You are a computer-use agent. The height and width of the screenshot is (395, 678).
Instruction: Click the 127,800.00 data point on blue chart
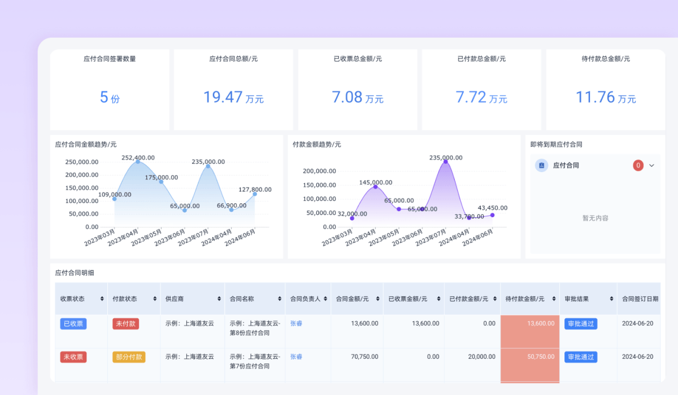point(255,194)
